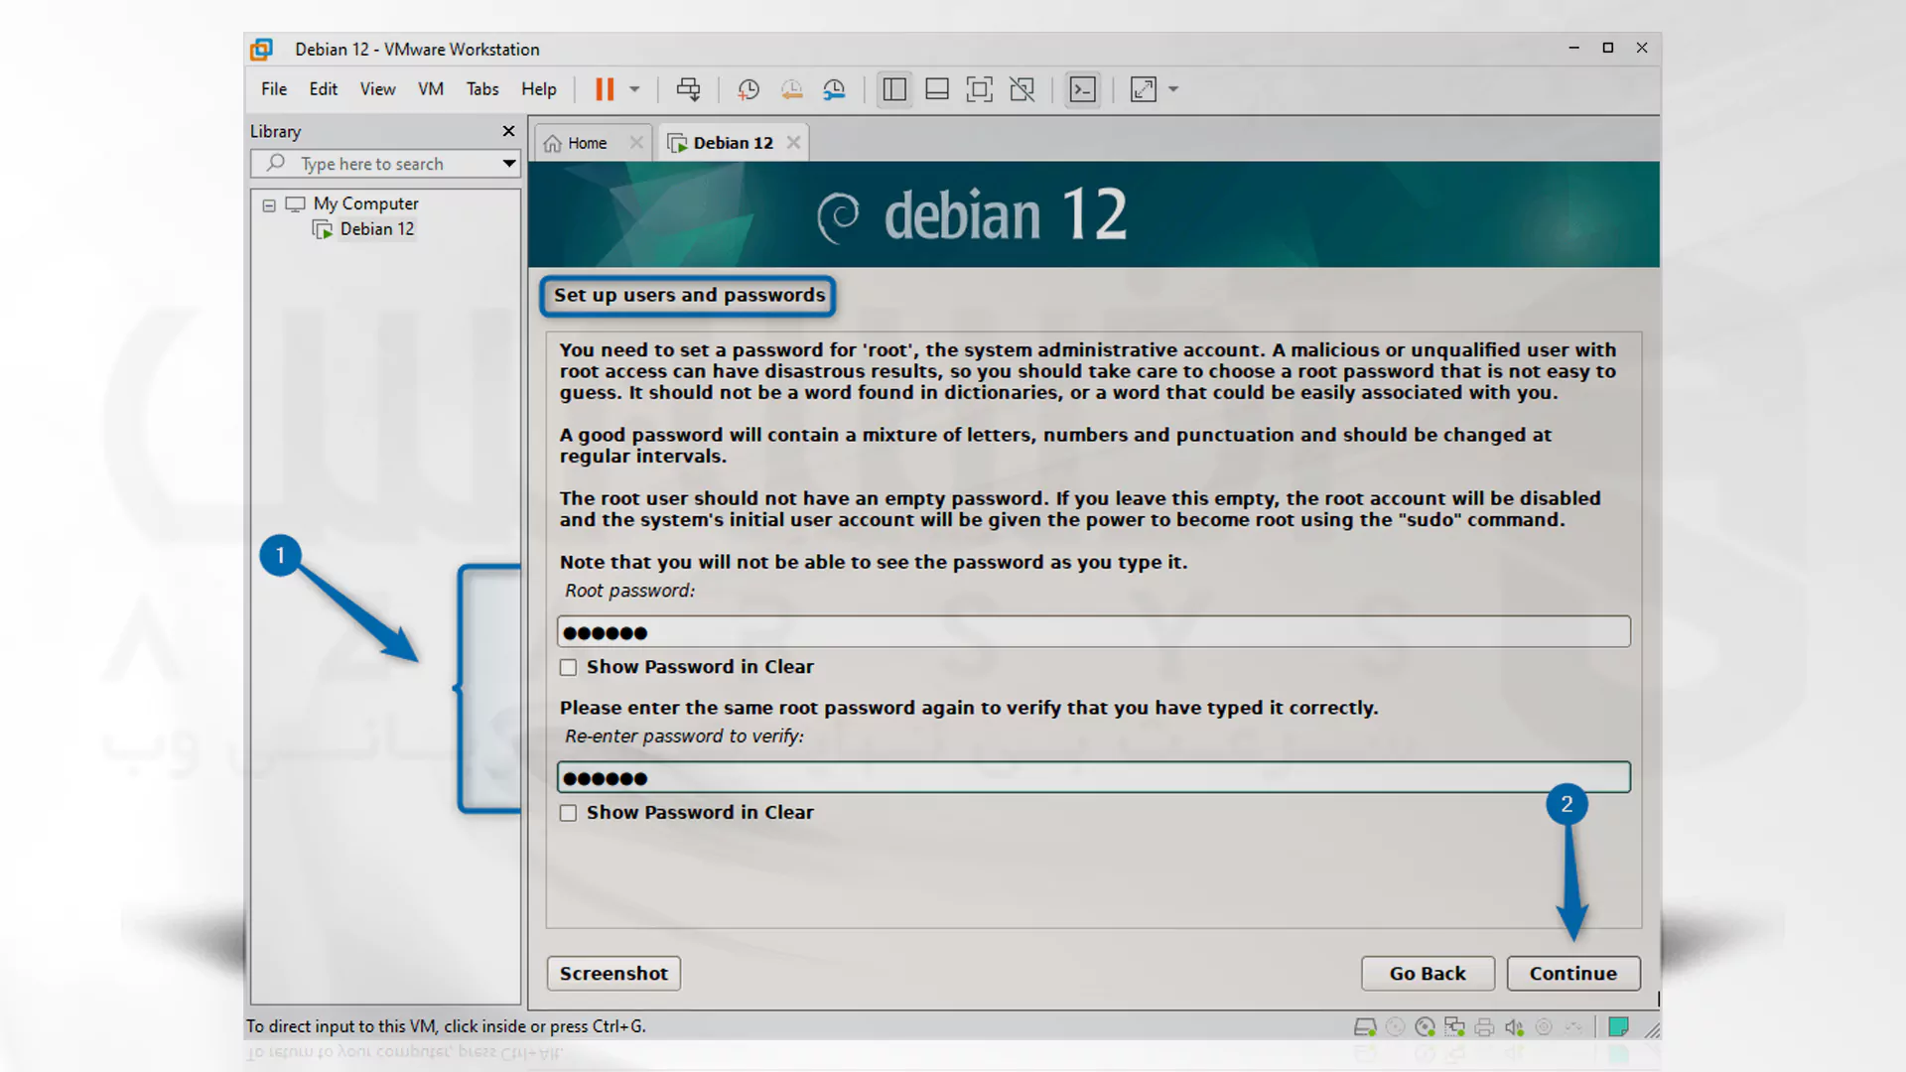The image size is (1906, 1072).
Task: Revert to snapshot using the toolbar icon
Action: [791, 89]
